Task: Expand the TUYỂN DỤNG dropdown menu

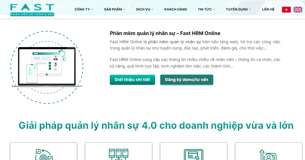Action: [238, 9]
